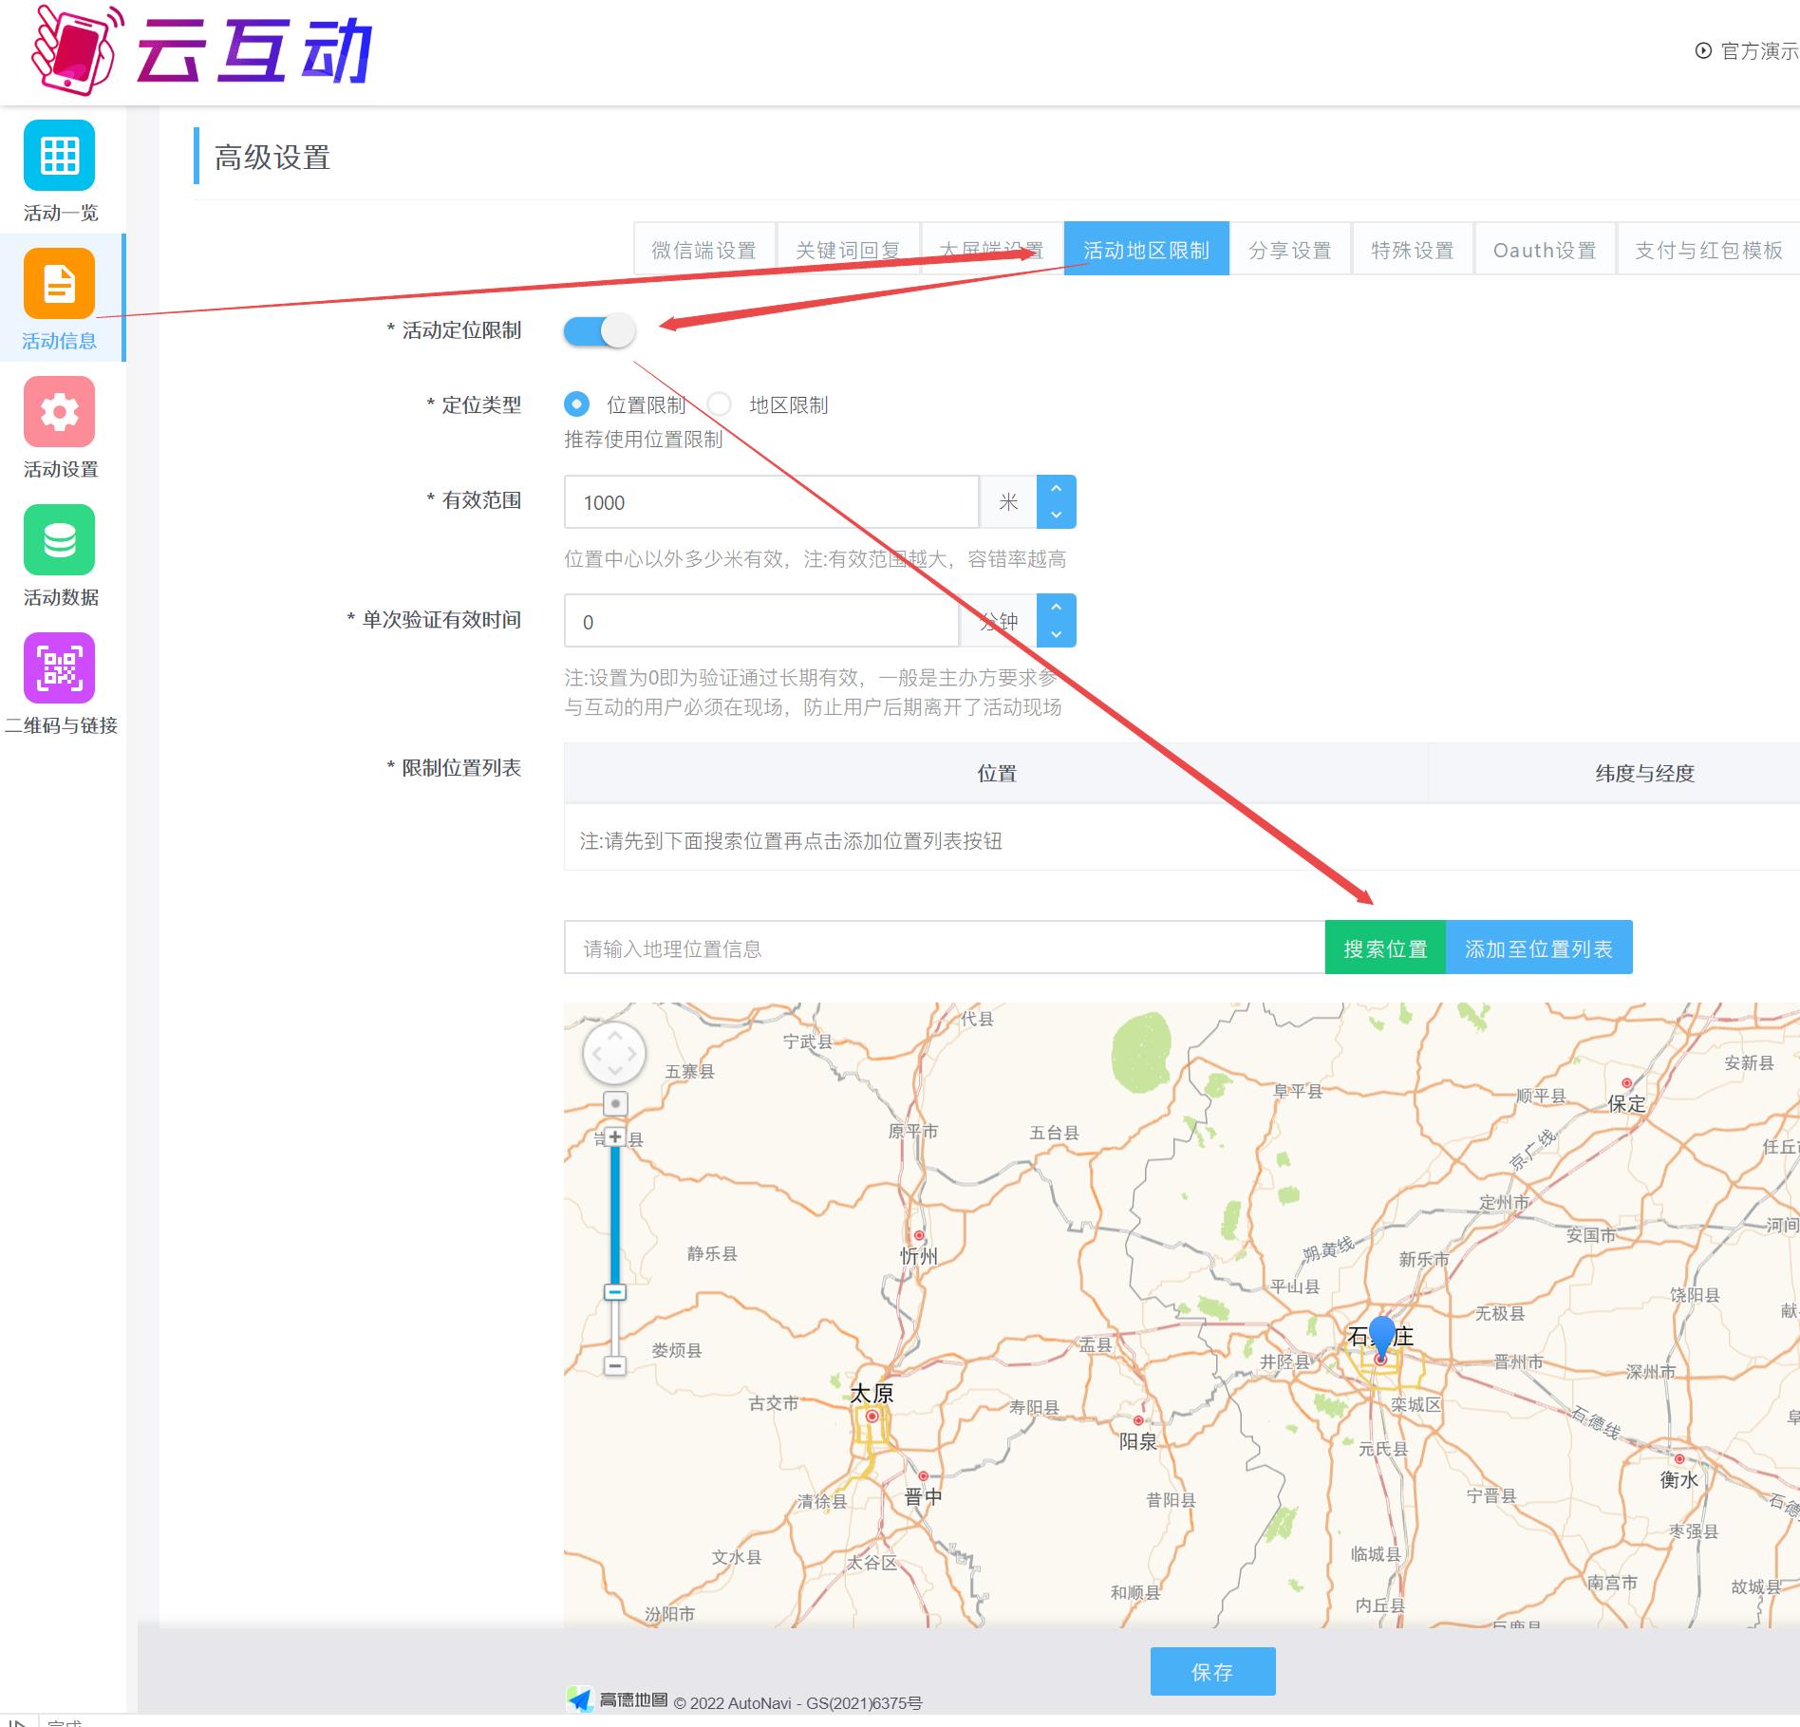Select the 活动信息 document icon
Image resolution: width=1800 pixels, height=1727 pixels.
(59, 283)
